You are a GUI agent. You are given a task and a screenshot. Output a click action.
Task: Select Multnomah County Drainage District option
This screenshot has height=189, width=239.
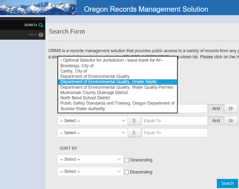(118, 93)
